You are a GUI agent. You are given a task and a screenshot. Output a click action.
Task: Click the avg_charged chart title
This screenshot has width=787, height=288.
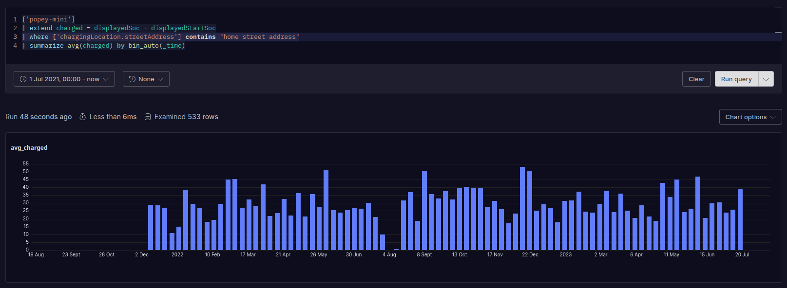(29, 148)
